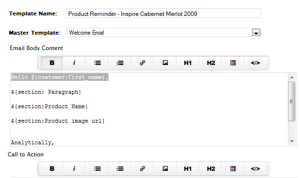This screenshot has height=178, width=300.
Task: Insert bulleted list in Email Body toolbar
Action: 97,63
